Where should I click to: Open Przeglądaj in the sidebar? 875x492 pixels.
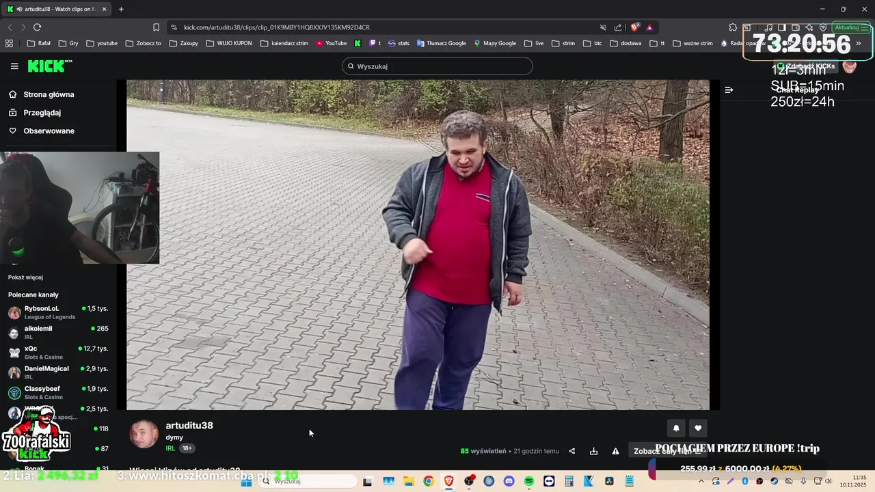pos(35,113)
